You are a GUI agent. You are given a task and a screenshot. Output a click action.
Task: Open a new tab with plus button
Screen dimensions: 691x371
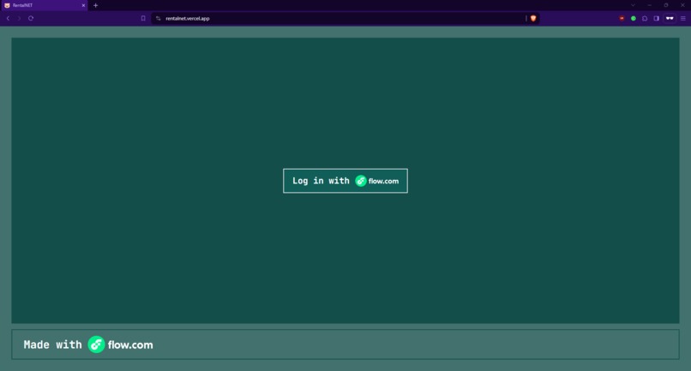pos(96,5)
